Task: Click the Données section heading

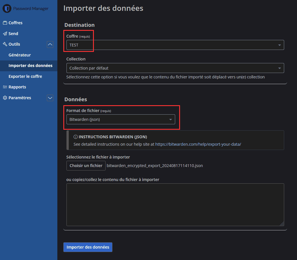Action: (76, 99)
